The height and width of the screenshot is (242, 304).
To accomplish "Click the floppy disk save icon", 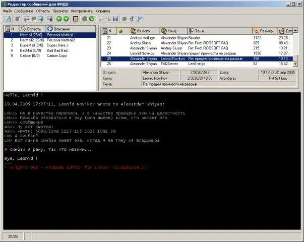I will pos(115,19).
